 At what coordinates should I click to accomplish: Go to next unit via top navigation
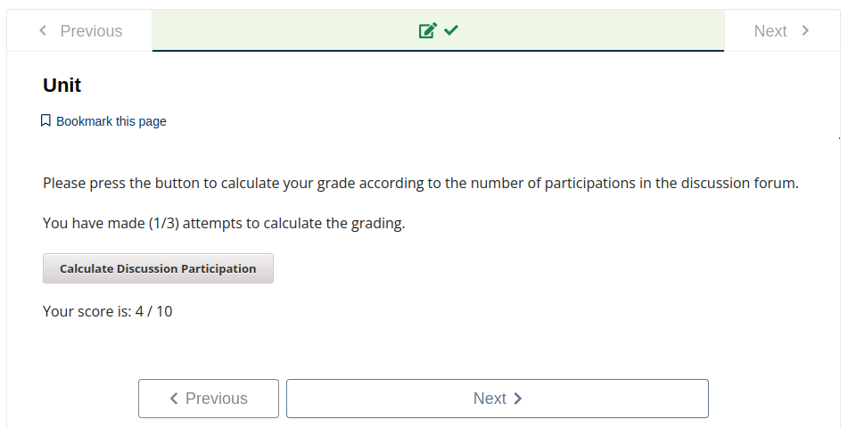pos(781,31)
